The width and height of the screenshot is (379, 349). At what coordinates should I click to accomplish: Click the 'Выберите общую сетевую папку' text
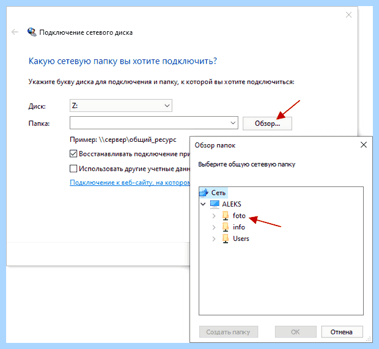tap(246, 164)
